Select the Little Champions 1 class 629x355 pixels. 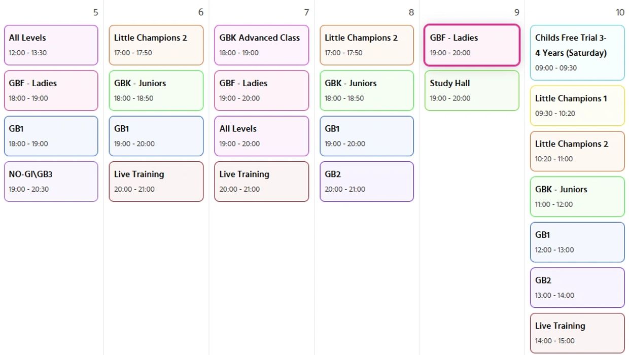click(x=577, y=105)
